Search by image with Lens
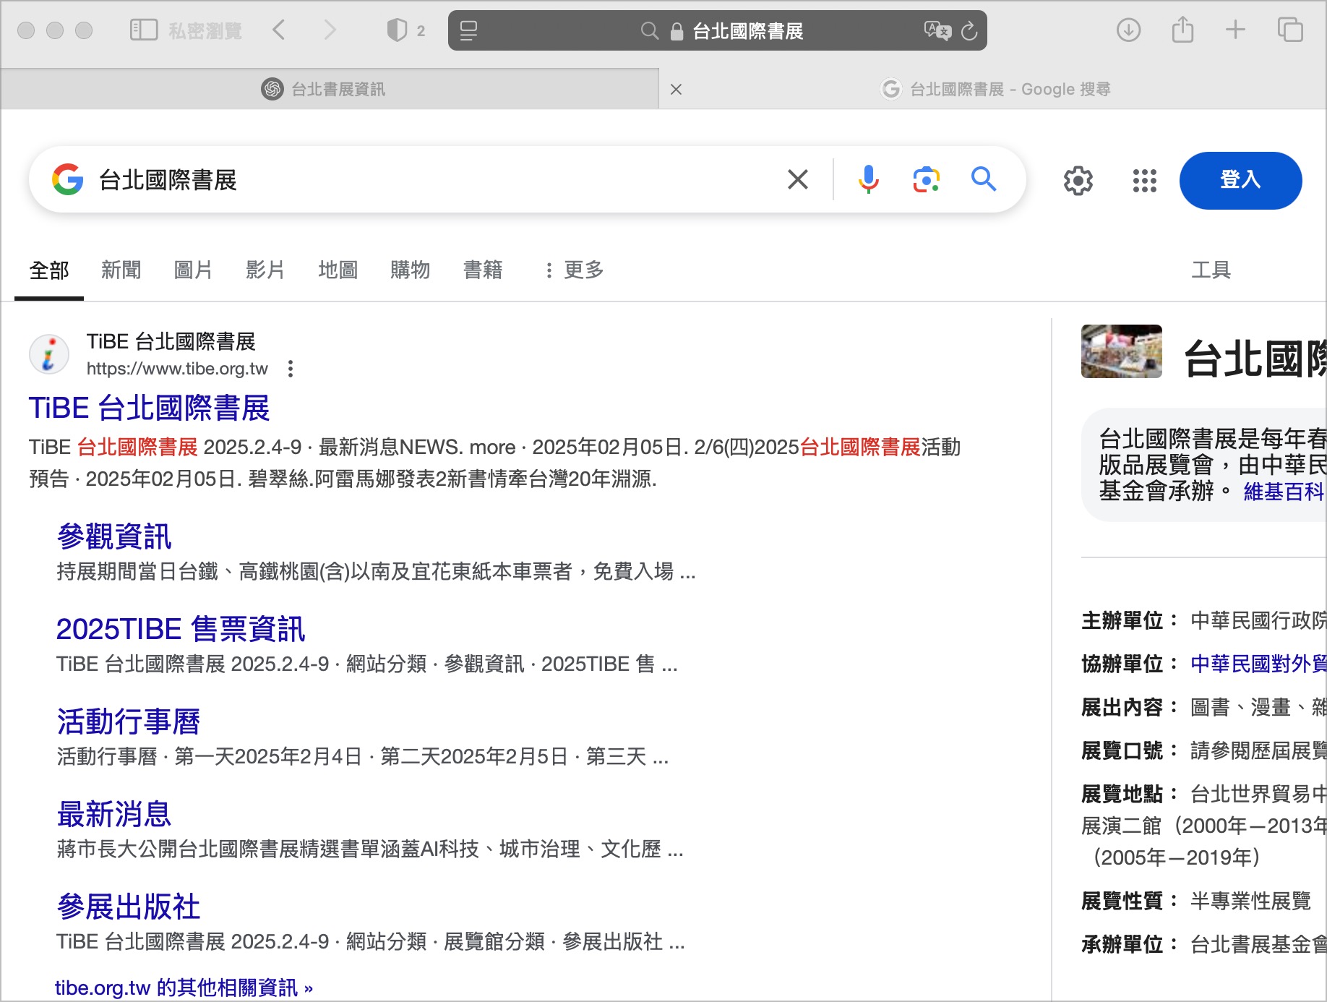The image size is (1327, 1002). [926, 179]
